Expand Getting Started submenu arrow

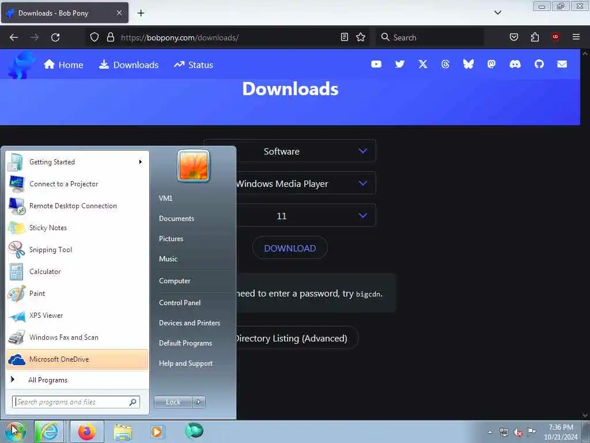(141, 162)
